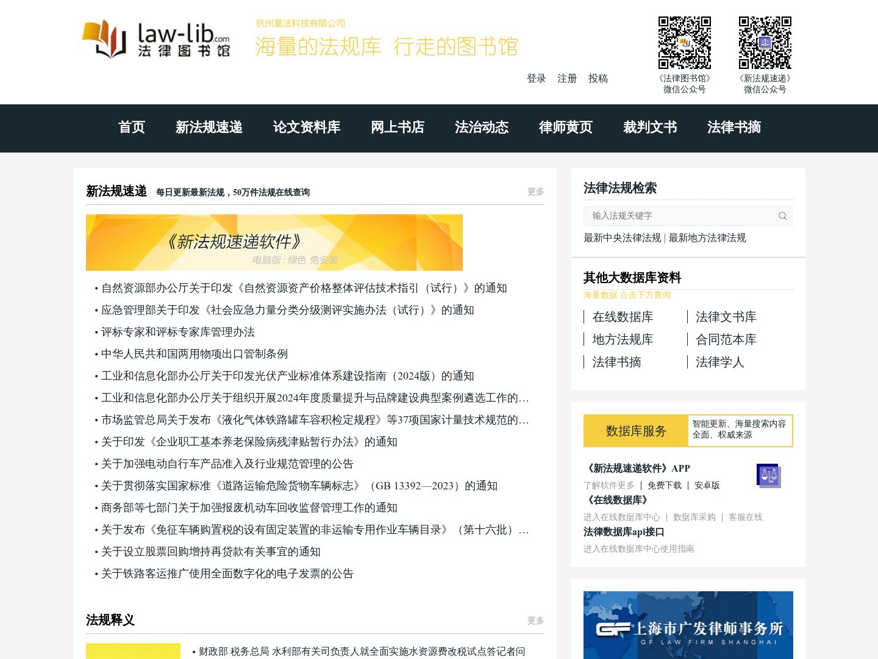Open 2024年度质量提升与品牌建设 notice
878x659 pixels.
click(315, 398)
